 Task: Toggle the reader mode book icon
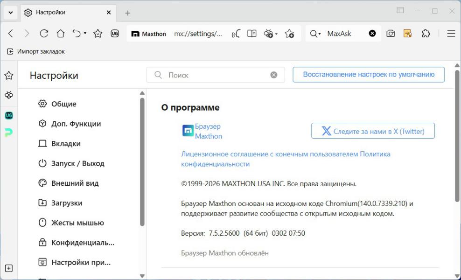pyautogui.click(x=252, y=34)
